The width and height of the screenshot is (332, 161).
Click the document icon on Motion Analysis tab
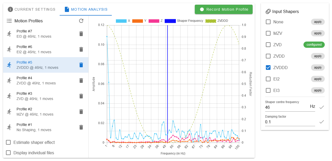pos(67,9)
